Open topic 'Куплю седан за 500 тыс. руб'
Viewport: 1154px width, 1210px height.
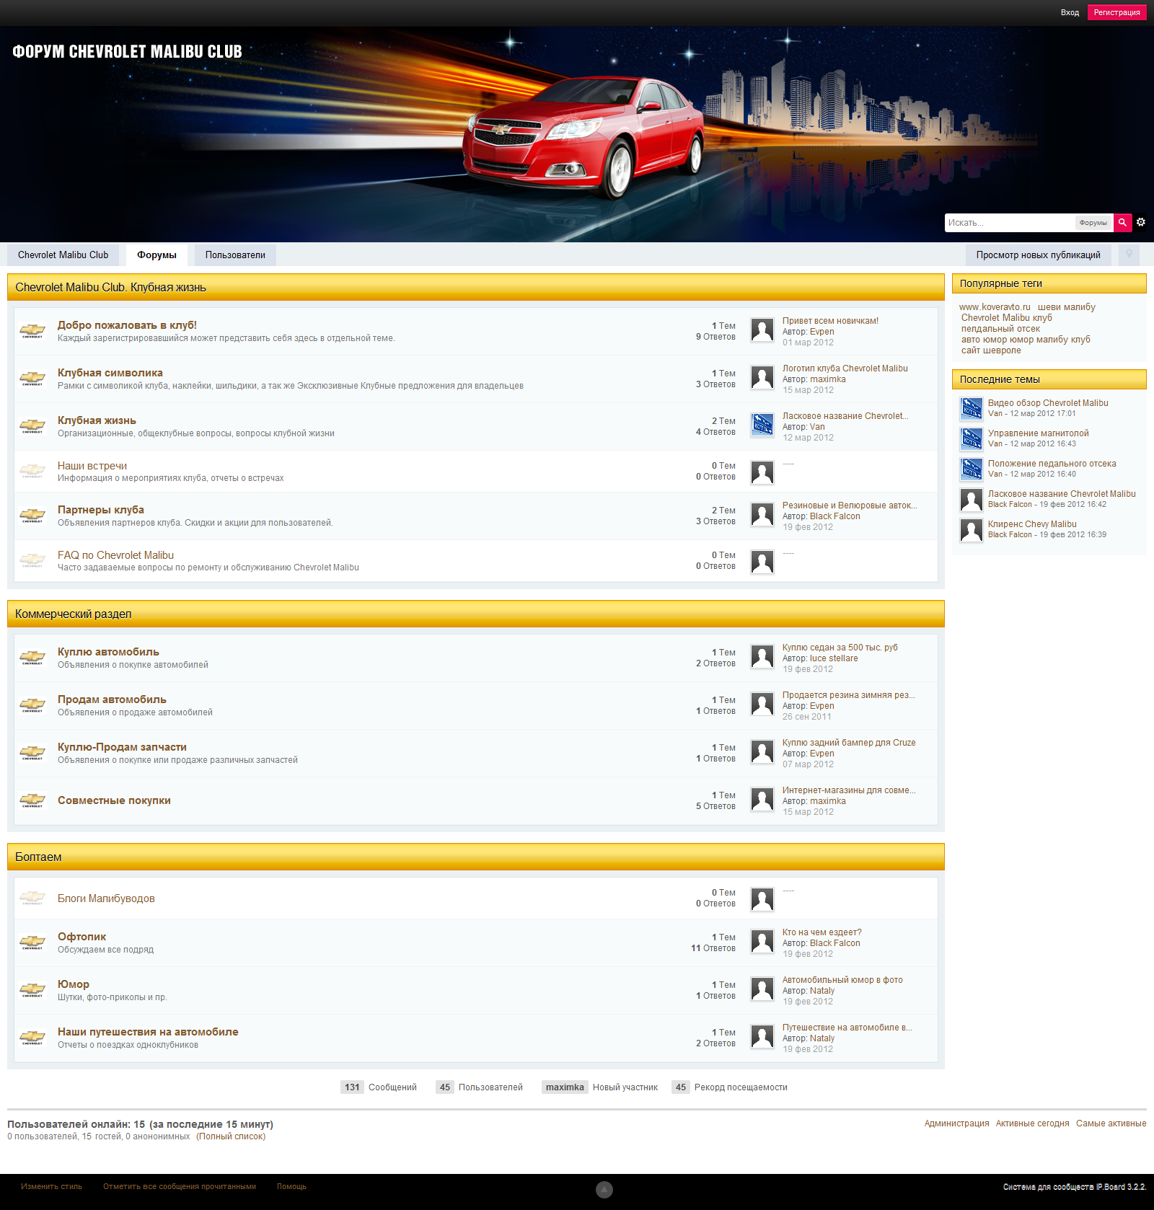(840, 648)
